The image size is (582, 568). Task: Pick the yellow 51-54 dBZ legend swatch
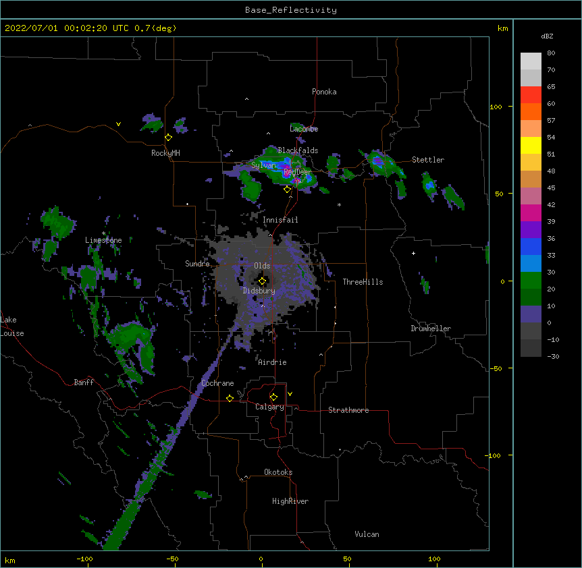click(531, 145)
